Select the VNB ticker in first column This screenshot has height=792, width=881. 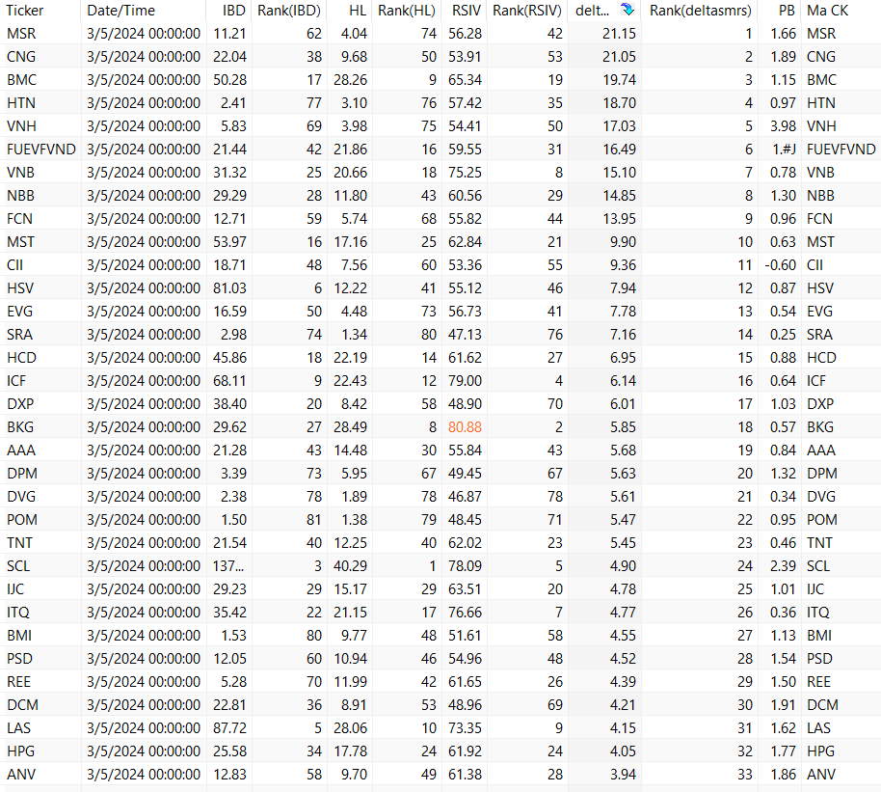tap(21, 172)
